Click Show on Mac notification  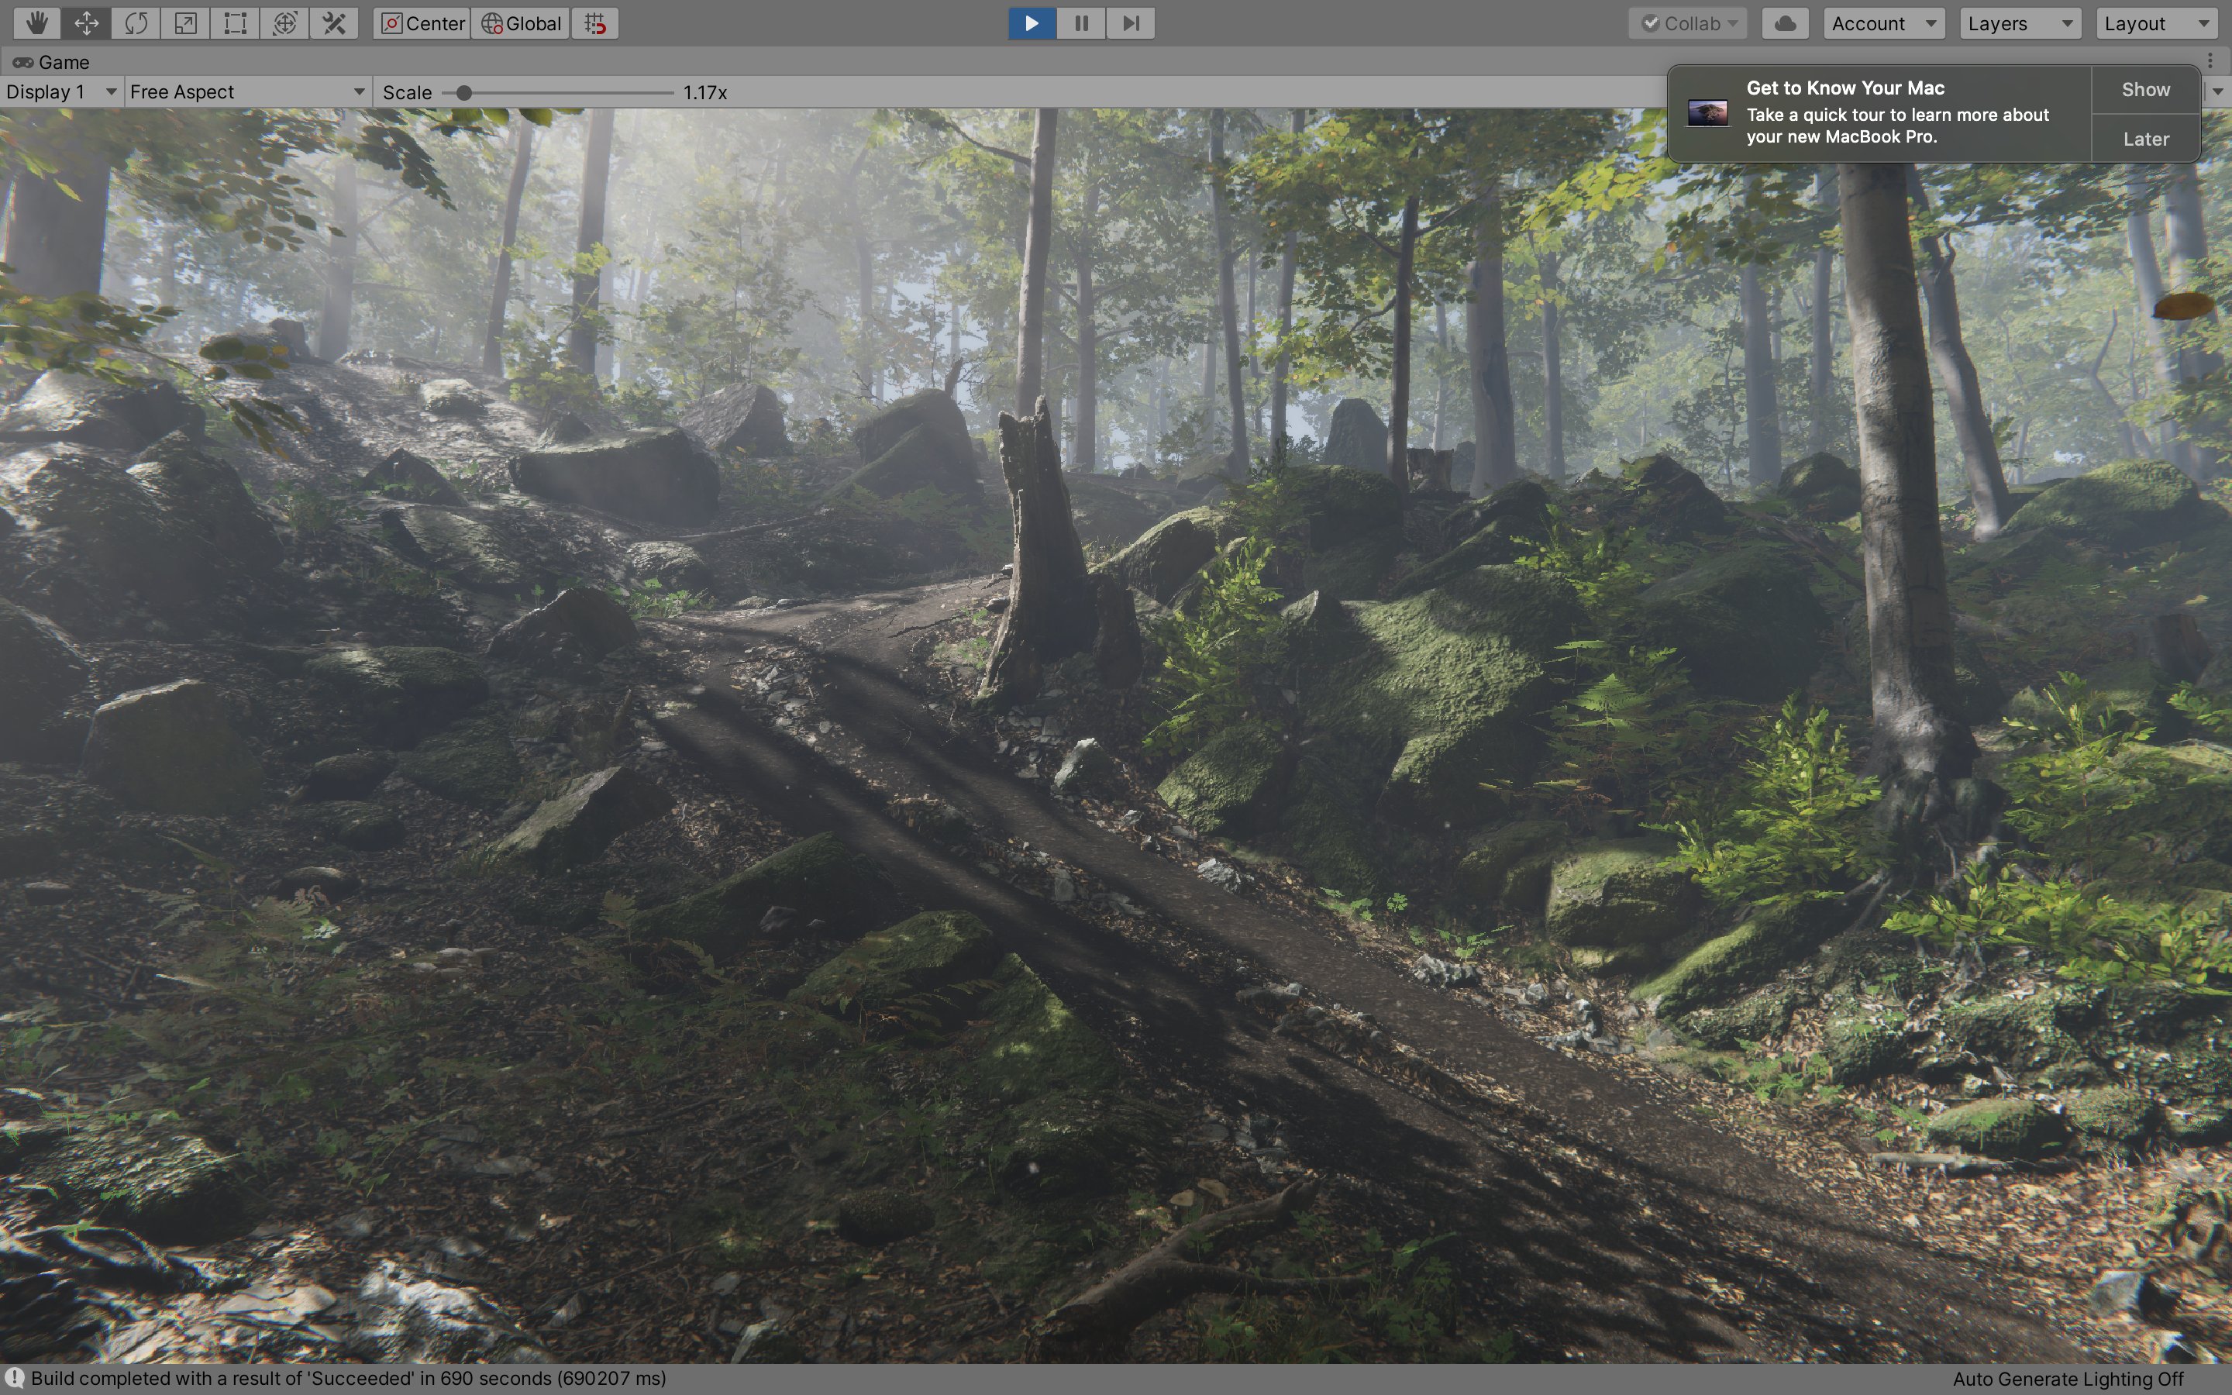tap(2145, 89)
